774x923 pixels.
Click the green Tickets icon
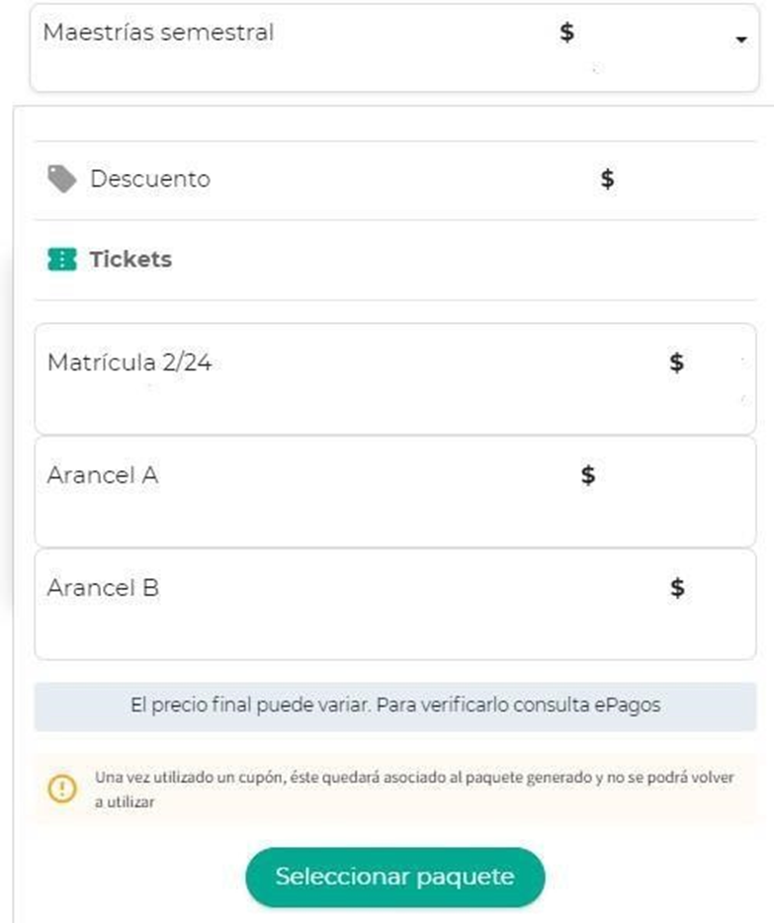click(x=61, y=260)
